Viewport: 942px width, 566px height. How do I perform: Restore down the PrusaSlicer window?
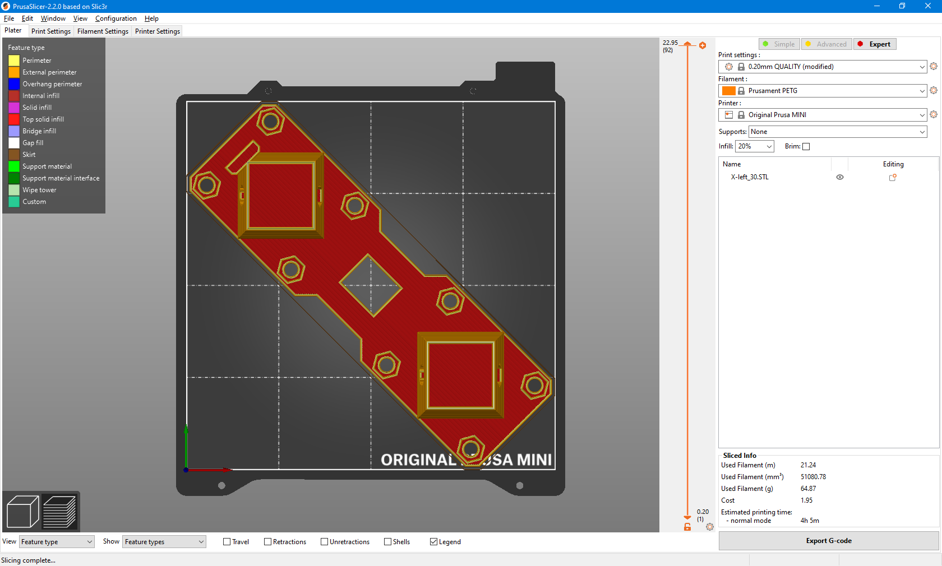902,6
